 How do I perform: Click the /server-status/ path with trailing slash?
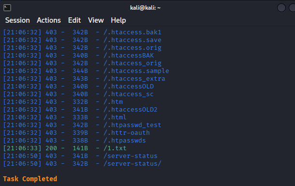tap(132, 164)
